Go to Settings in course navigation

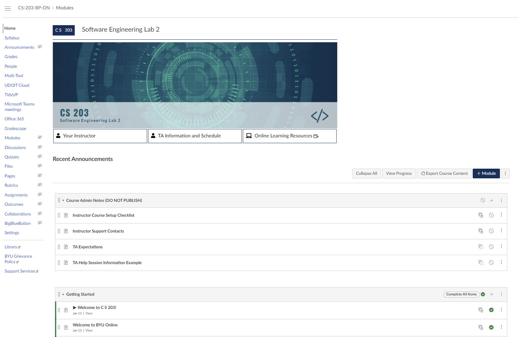12,233
